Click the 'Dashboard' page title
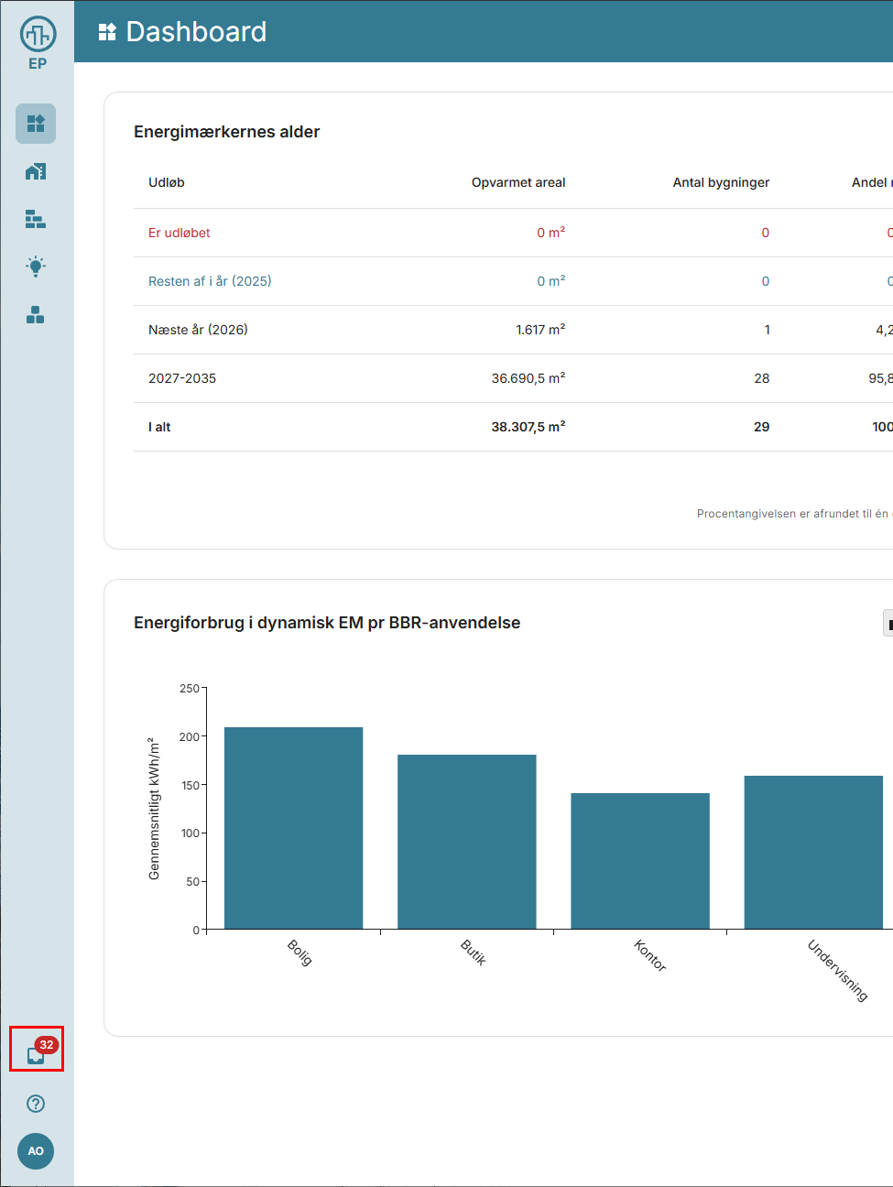 click(x=196, y=32)
